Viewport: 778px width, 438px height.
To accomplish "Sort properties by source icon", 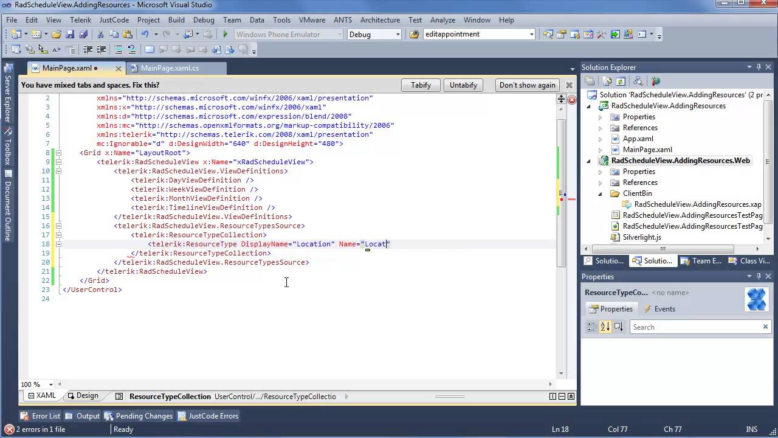I will coord(618,327).
